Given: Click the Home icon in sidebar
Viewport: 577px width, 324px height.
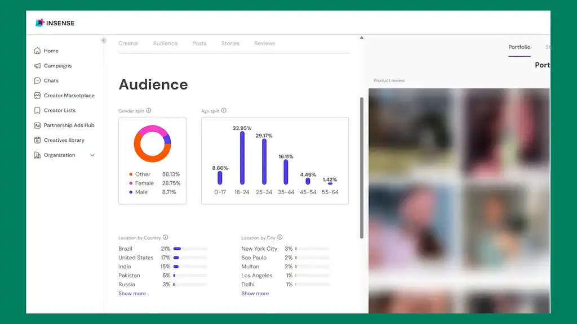Looking at the screenshot, I should [x=37, y=51].
